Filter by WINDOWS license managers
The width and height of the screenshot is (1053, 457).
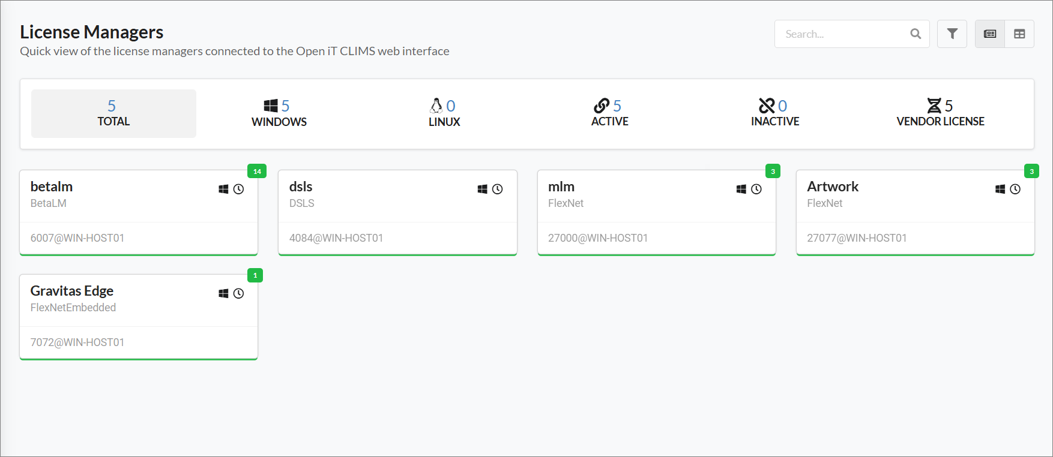pos(279,113)
